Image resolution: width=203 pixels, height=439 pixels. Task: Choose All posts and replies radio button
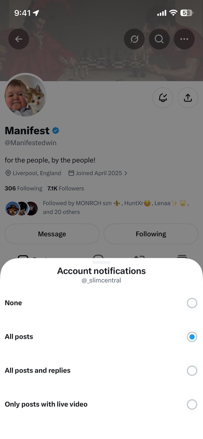tap(192, 371)
